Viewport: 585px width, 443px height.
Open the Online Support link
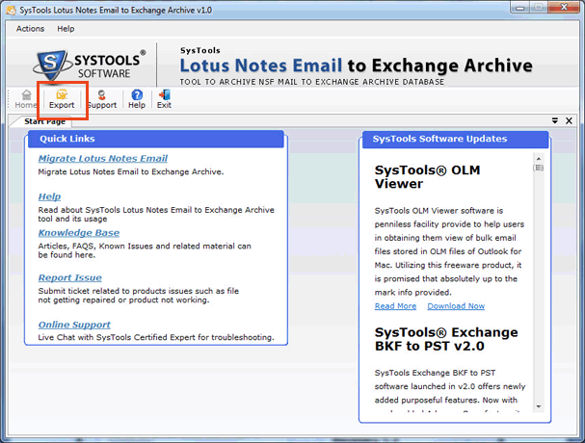[x=74, y=325]
